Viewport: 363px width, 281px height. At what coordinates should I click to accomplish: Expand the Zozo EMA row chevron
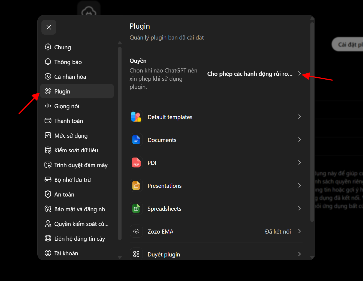pos(300,231)
